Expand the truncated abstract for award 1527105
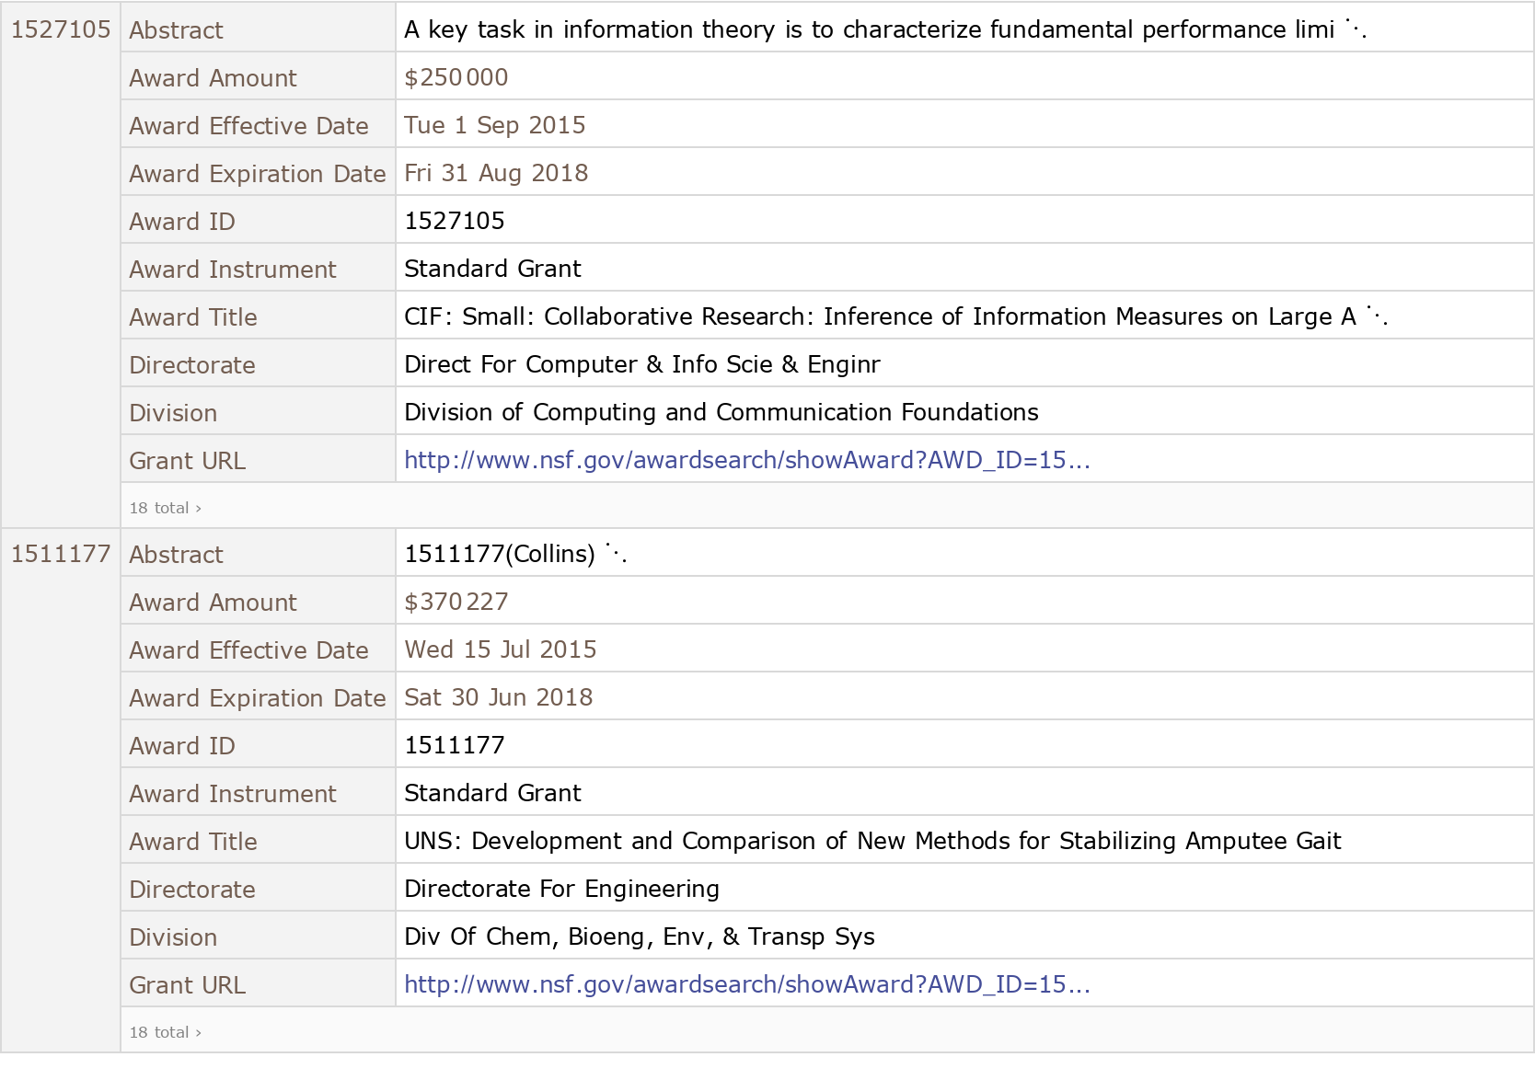Screen dimensions: 1535x1080 1356,29
